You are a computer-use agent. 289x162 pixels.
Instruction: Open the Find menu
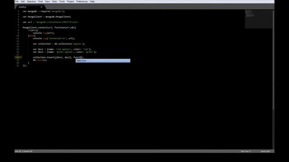pyautogui.click(x=41, y=1)
